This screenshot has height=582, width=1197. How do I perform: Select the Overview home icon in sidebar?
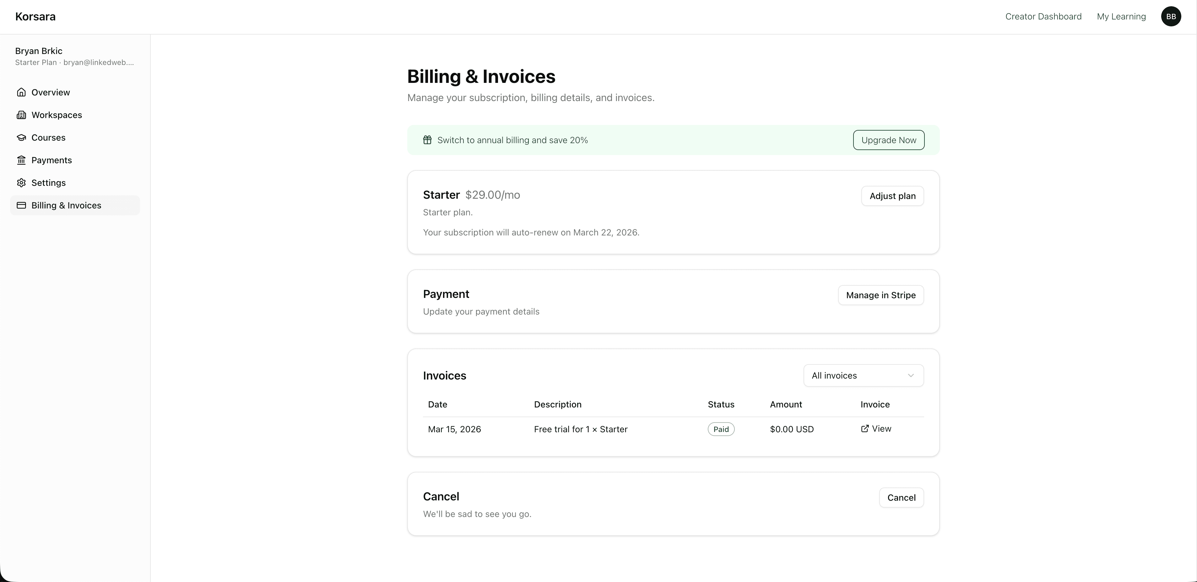21,92
